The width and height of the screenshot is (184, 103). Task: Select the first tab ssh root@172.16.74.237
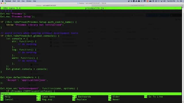[46, 5]
